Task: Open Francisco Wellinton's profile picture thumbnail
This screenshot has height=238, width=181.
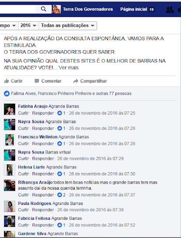Action: pos(10,140)
